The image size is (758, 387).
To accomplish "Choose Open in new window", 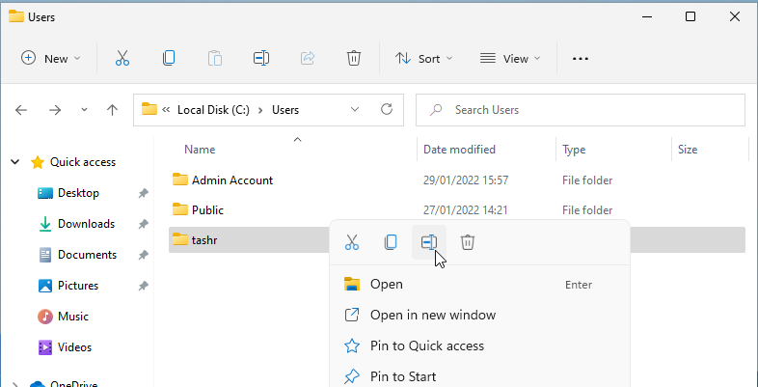I will (433, 315).
